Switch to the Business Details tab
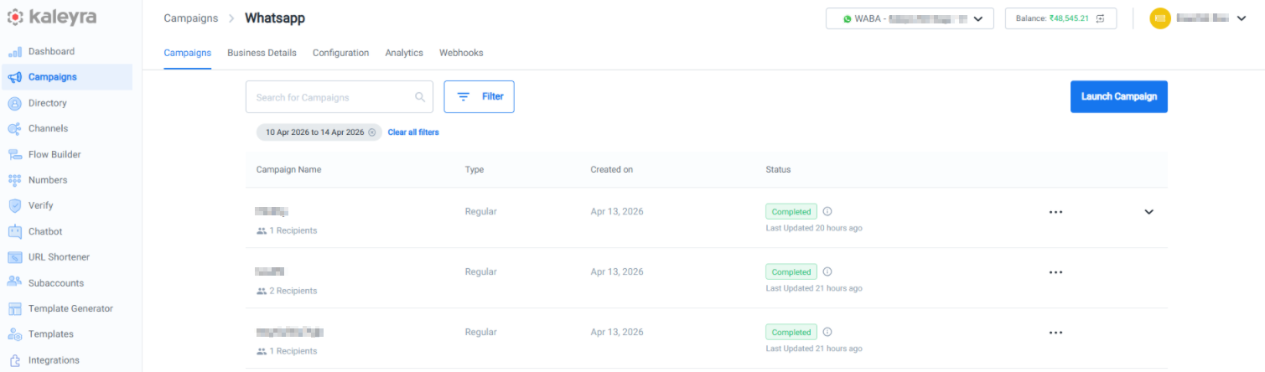The image size is (1265, 372). [x=262, y=53]
